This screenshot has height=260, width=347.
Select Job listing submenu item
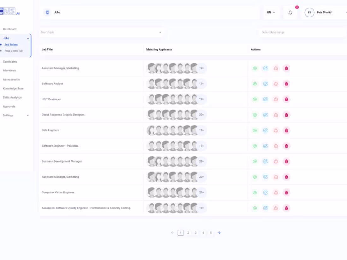coord(11,45)
